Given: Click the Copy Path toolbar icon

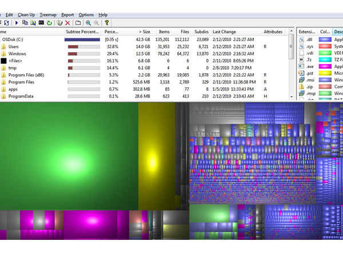Looking at the screenshot, I should (x=25, y=23).
